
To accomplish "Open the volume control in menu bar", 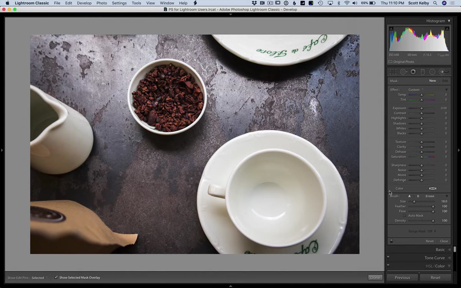I will coord(355,3).
